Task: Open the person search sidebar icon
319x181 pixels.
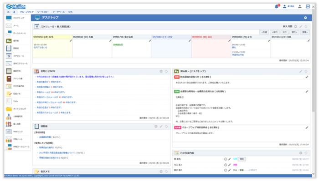Action: click(9, 124)
